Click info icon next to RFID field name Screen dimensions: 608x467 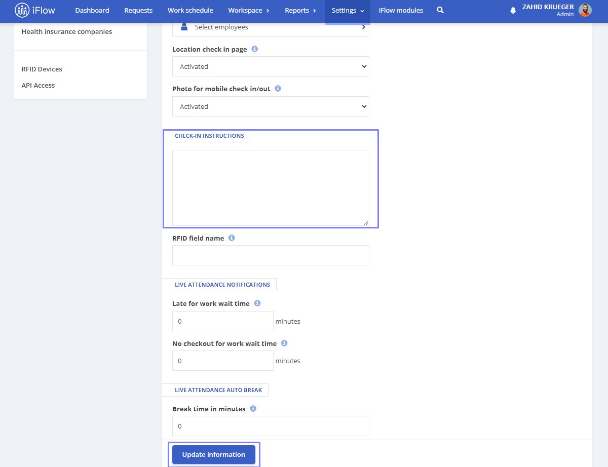(232, 238)
